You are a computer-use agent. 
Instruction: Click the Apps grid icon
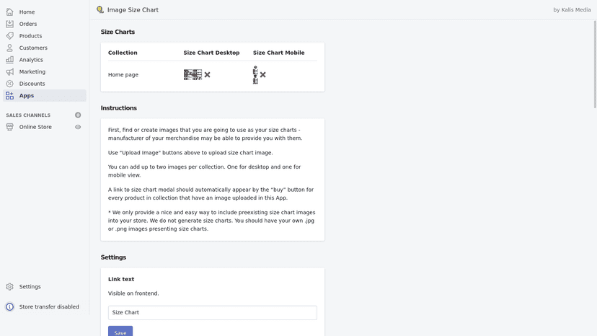click(9, 96)
